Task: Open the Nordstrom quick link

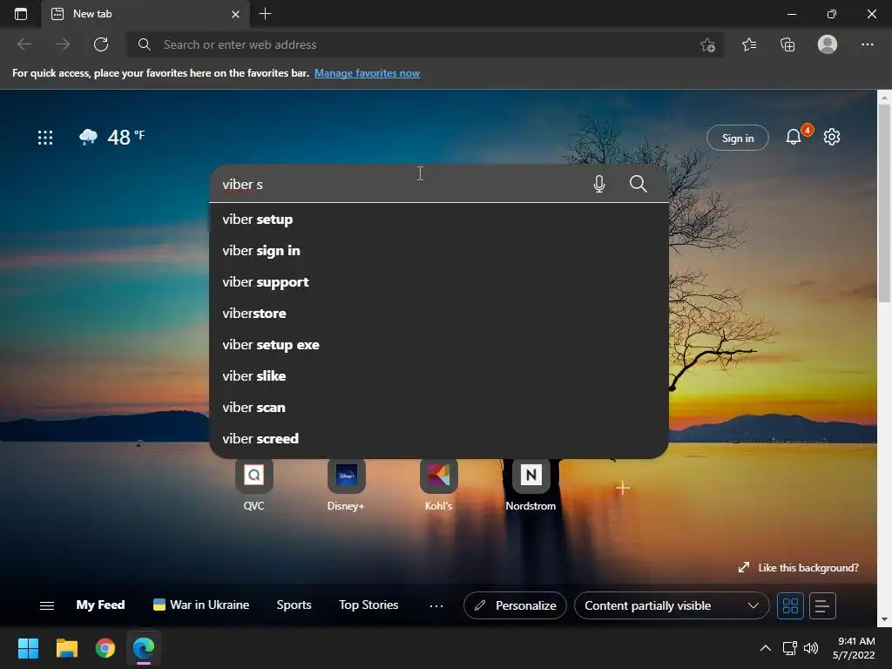Action: [x=530, y=485]
